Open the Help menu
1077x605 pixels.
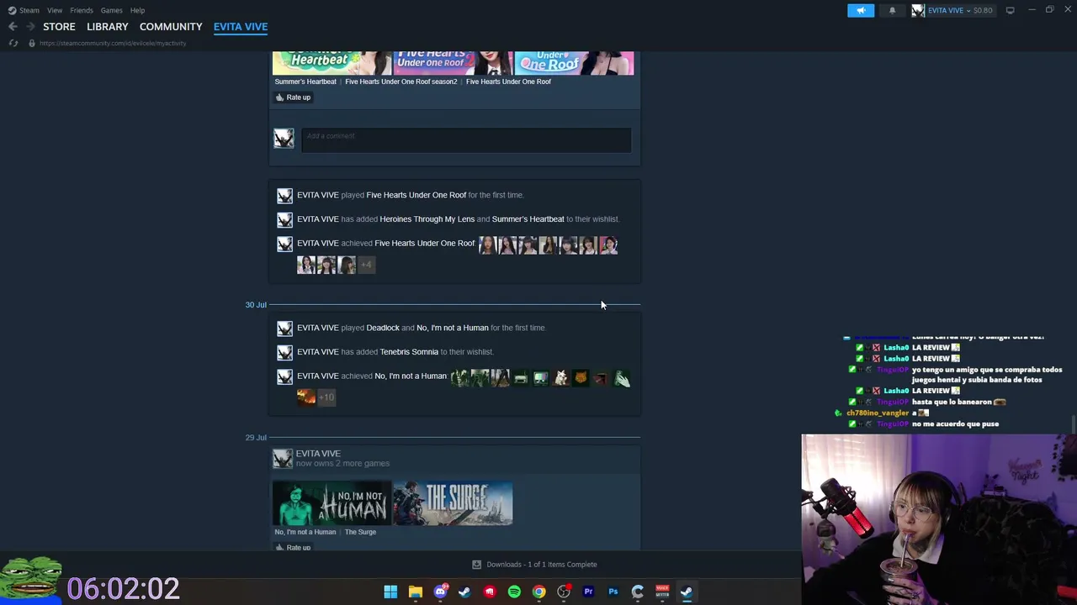(x=137, y=10)
